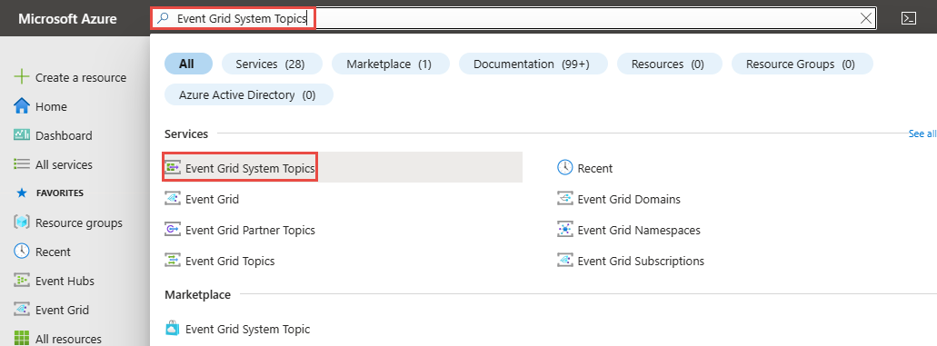Click the Microsoft Azure logo text
This screenshot has width=937, height=346.
67,18
